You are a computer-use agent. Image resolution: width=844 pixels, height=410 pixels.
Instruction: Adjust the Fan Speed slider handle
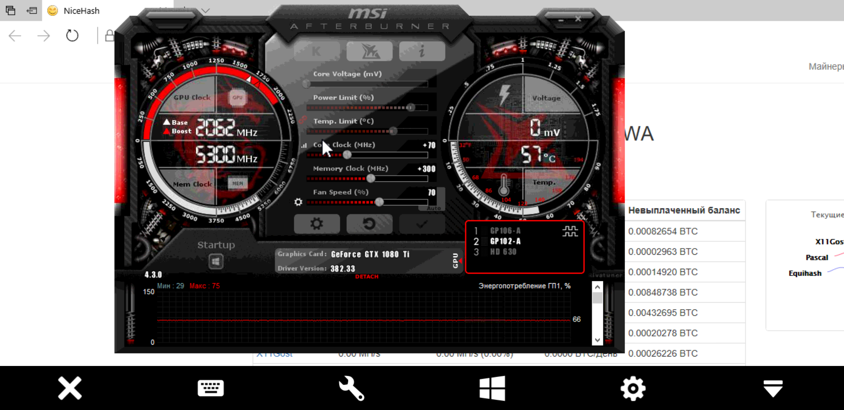pos(379,202)
